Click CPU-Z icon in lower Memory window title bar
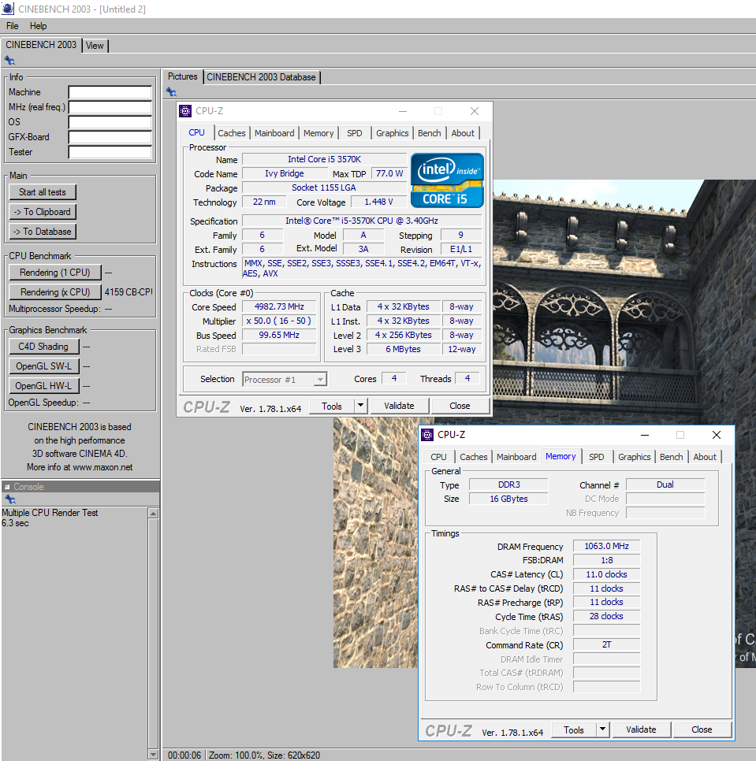The height and width of the screenshot is (761, 756). [427, 435]
